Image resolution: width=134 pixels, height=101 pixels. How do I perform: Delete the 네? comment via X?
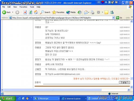(x=129, y=27)
